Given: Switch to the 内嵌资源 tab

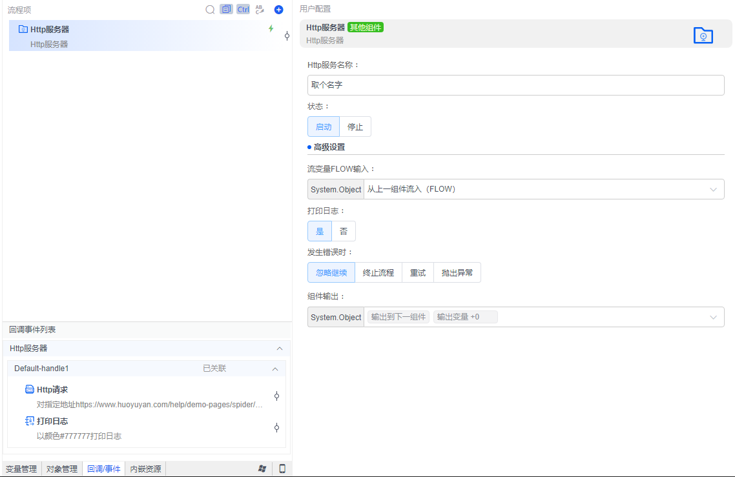Looking at the screenshot, I should click(x=145, y=468).
